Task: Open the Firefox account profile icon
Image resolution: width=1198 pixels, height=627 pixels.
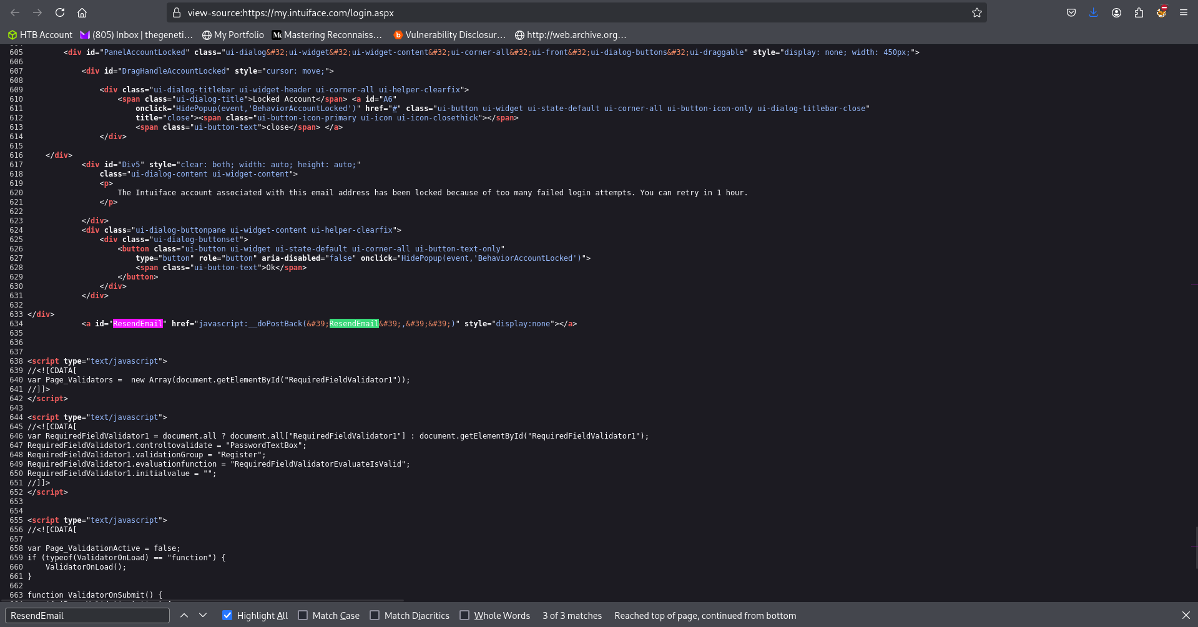Action: (x=1116, y=12)
